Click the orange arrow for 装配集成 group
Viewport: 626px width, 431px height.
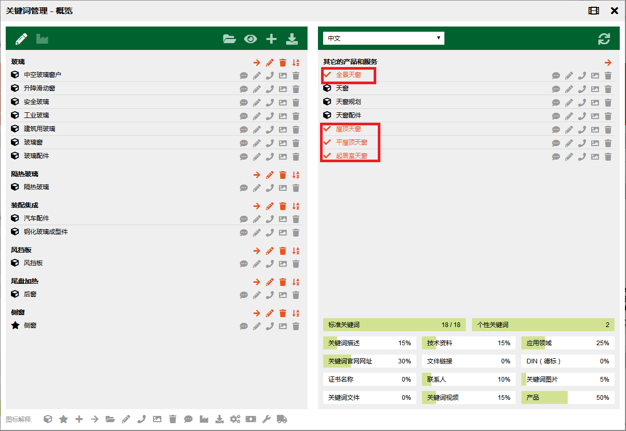click(x=257, y=206)
